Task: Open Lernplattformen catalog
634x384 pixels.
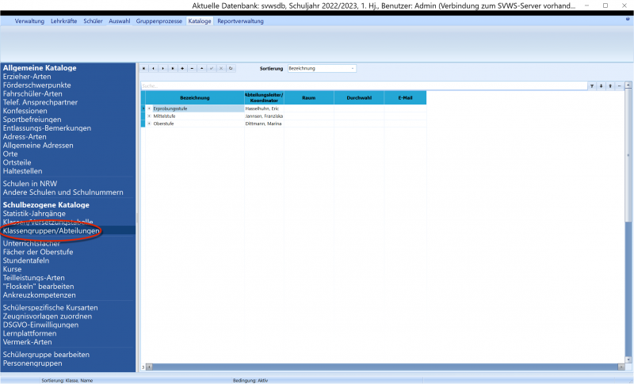Action: [x=29, y=333]
